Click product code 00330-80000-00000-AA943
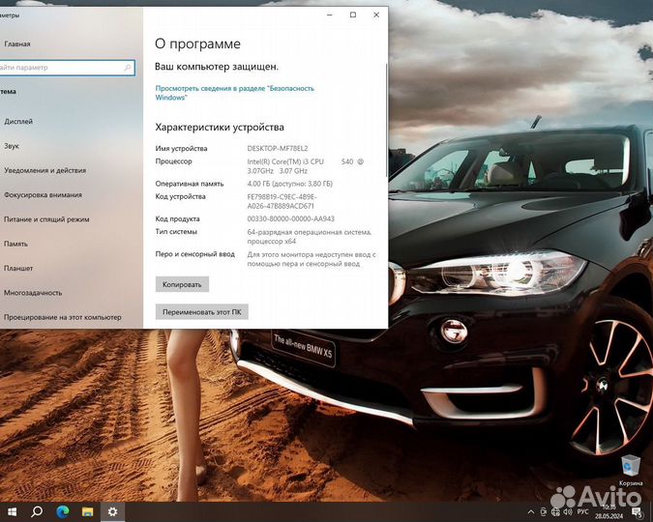The height and width of the screenshot is (522, 653). point(290,219)
